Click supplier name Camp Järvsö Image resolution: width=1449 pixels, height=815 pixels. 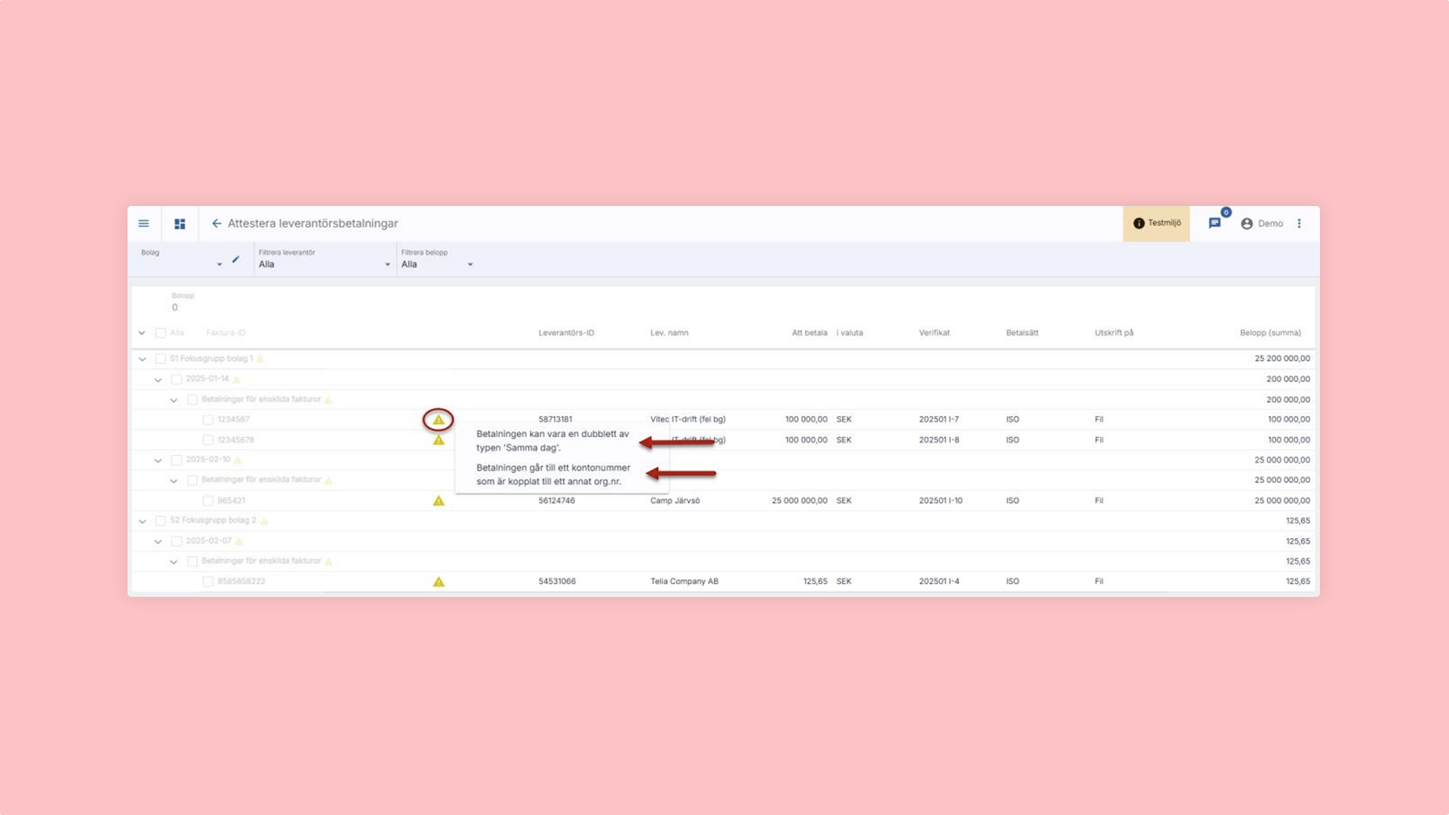(x=675, y=501)
